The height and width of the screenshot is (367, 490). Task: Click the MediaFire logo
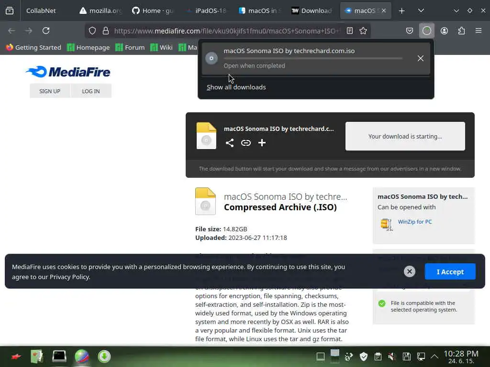click(x=68, y=72)
